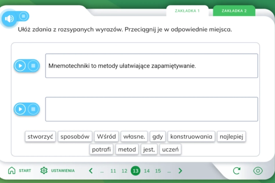The height and width of the screenshot is (183, 275).
Task: Click the START label in bottom bar
Action: (25, 171)
